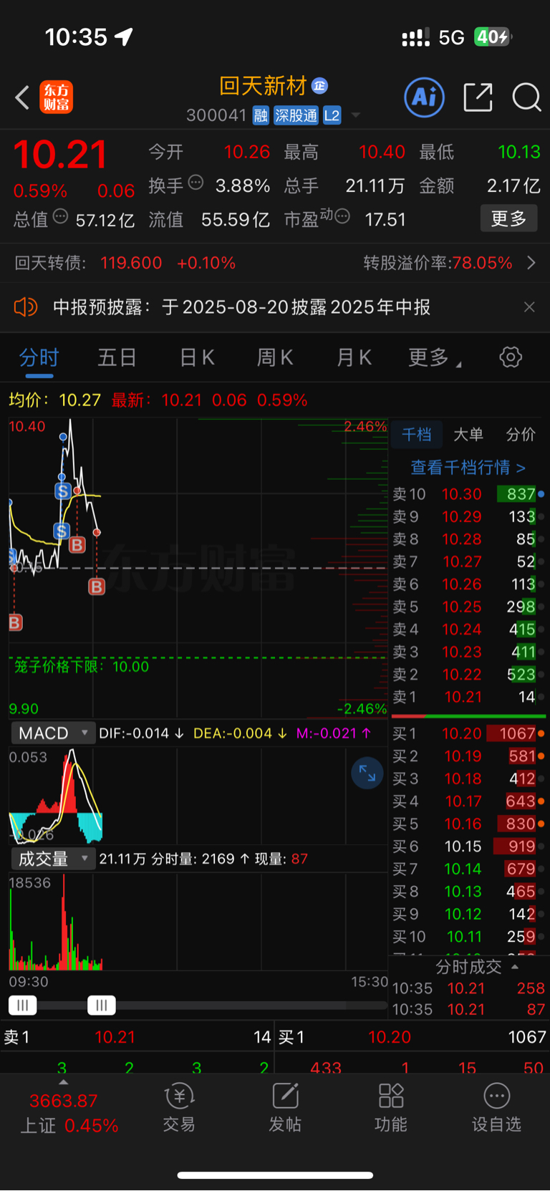This screenshot has height=1191, width=550.
Task: Open MACD indicator dropdown
Action: (x=54, y=733)
